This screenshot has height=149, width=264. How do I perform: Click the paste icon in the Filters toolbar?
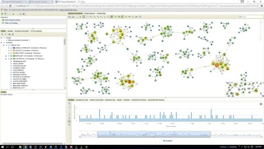[13, 34]
